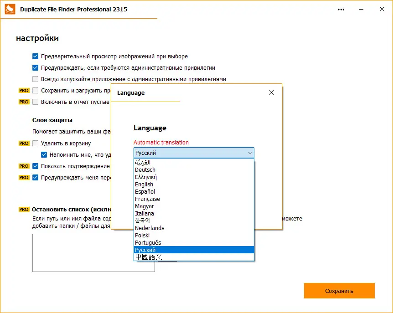Open the language selection combo box

click(194, 152)
